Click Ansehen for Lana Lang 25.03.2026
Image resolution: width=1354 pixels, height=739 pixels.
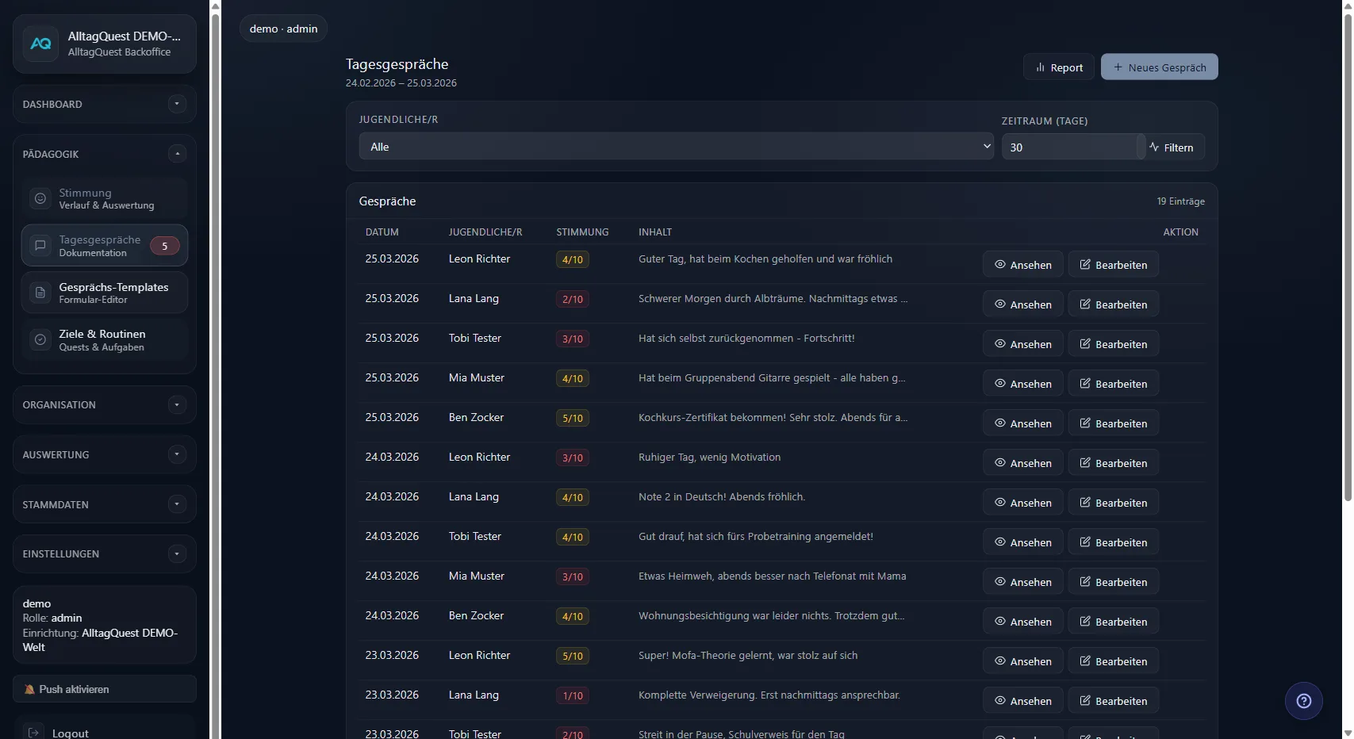point(1022,304)
